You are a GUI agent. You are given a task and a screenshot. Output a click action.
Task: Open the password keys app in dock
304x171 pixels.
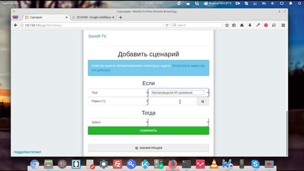click(131, 164)
